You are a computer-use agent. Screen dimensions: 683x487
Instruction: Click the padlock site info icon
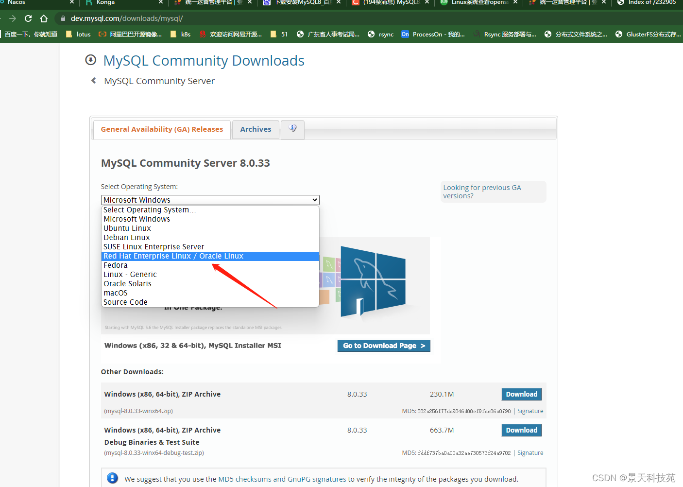[63, 18]
